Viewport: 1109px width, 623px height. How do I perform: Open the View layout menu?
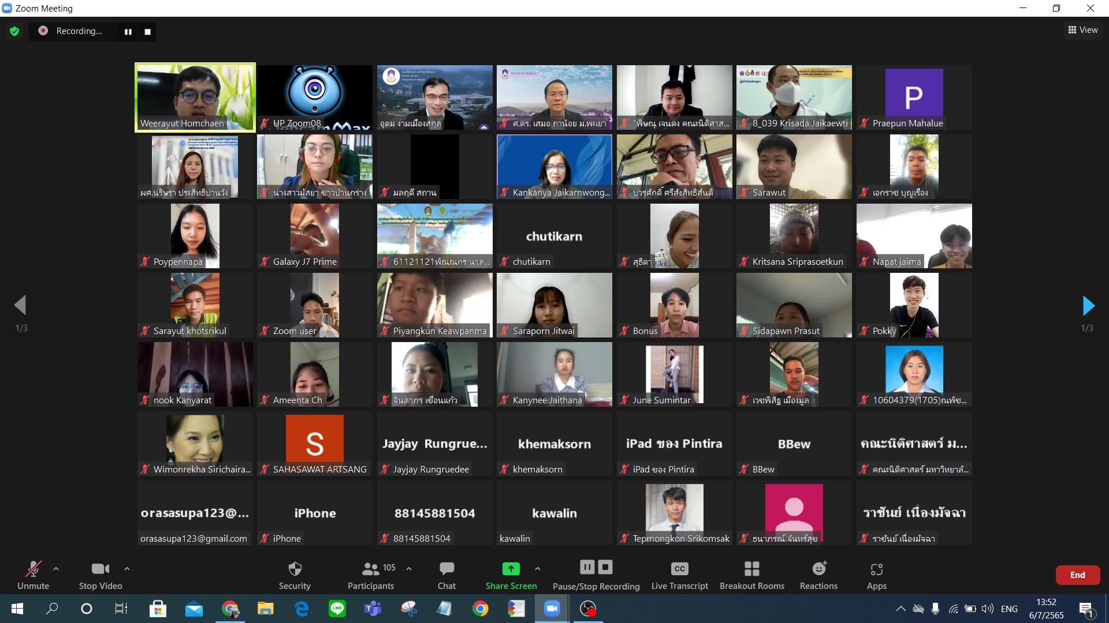coord(1083,30)
